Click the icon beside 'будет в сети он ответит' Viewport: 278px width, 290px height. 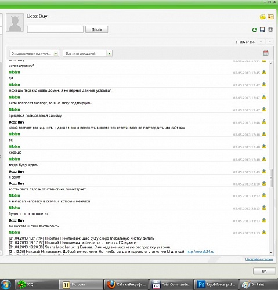coord(264,208)
